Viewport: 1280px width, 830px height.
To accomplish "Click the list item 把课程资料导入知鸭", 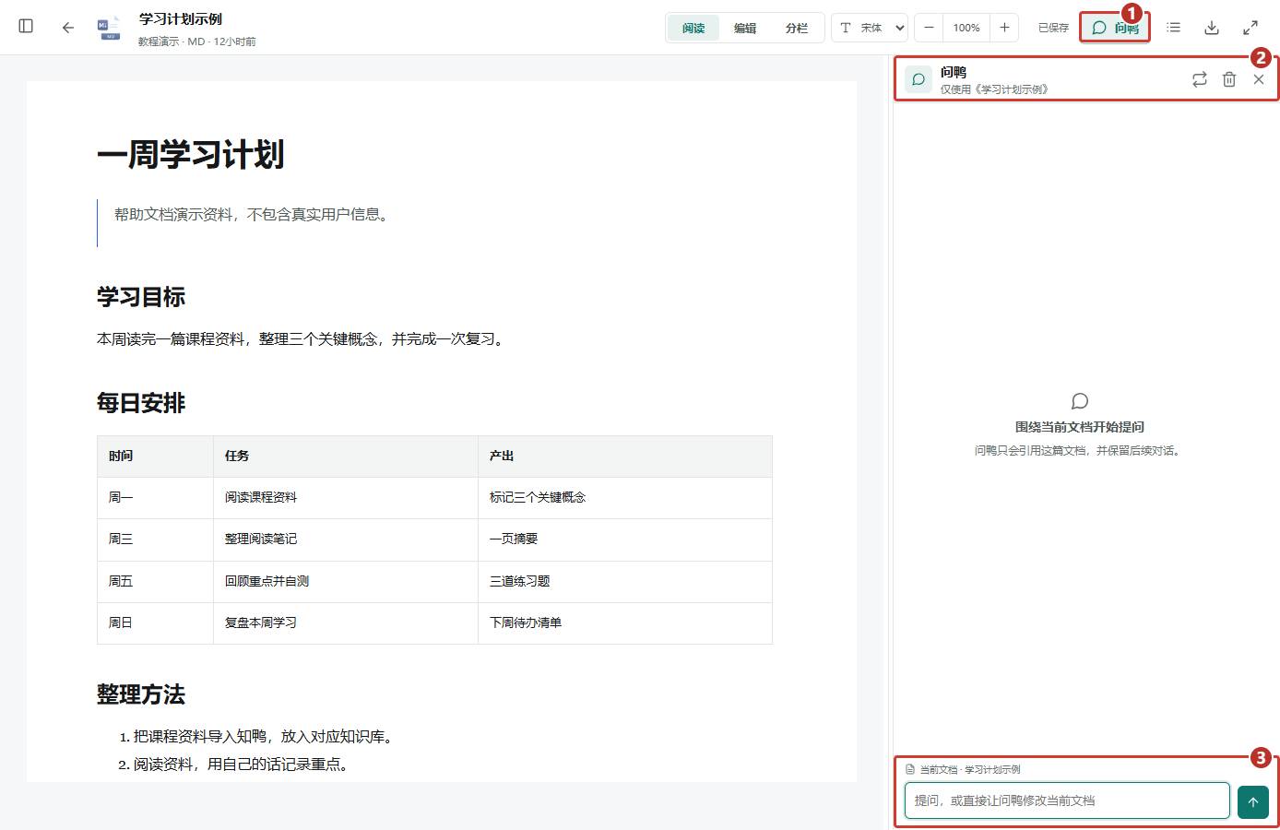I will pos(264,737).
